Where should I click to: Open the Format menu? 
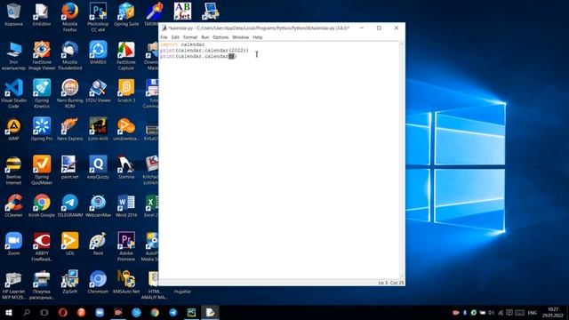tap(190, 37)
